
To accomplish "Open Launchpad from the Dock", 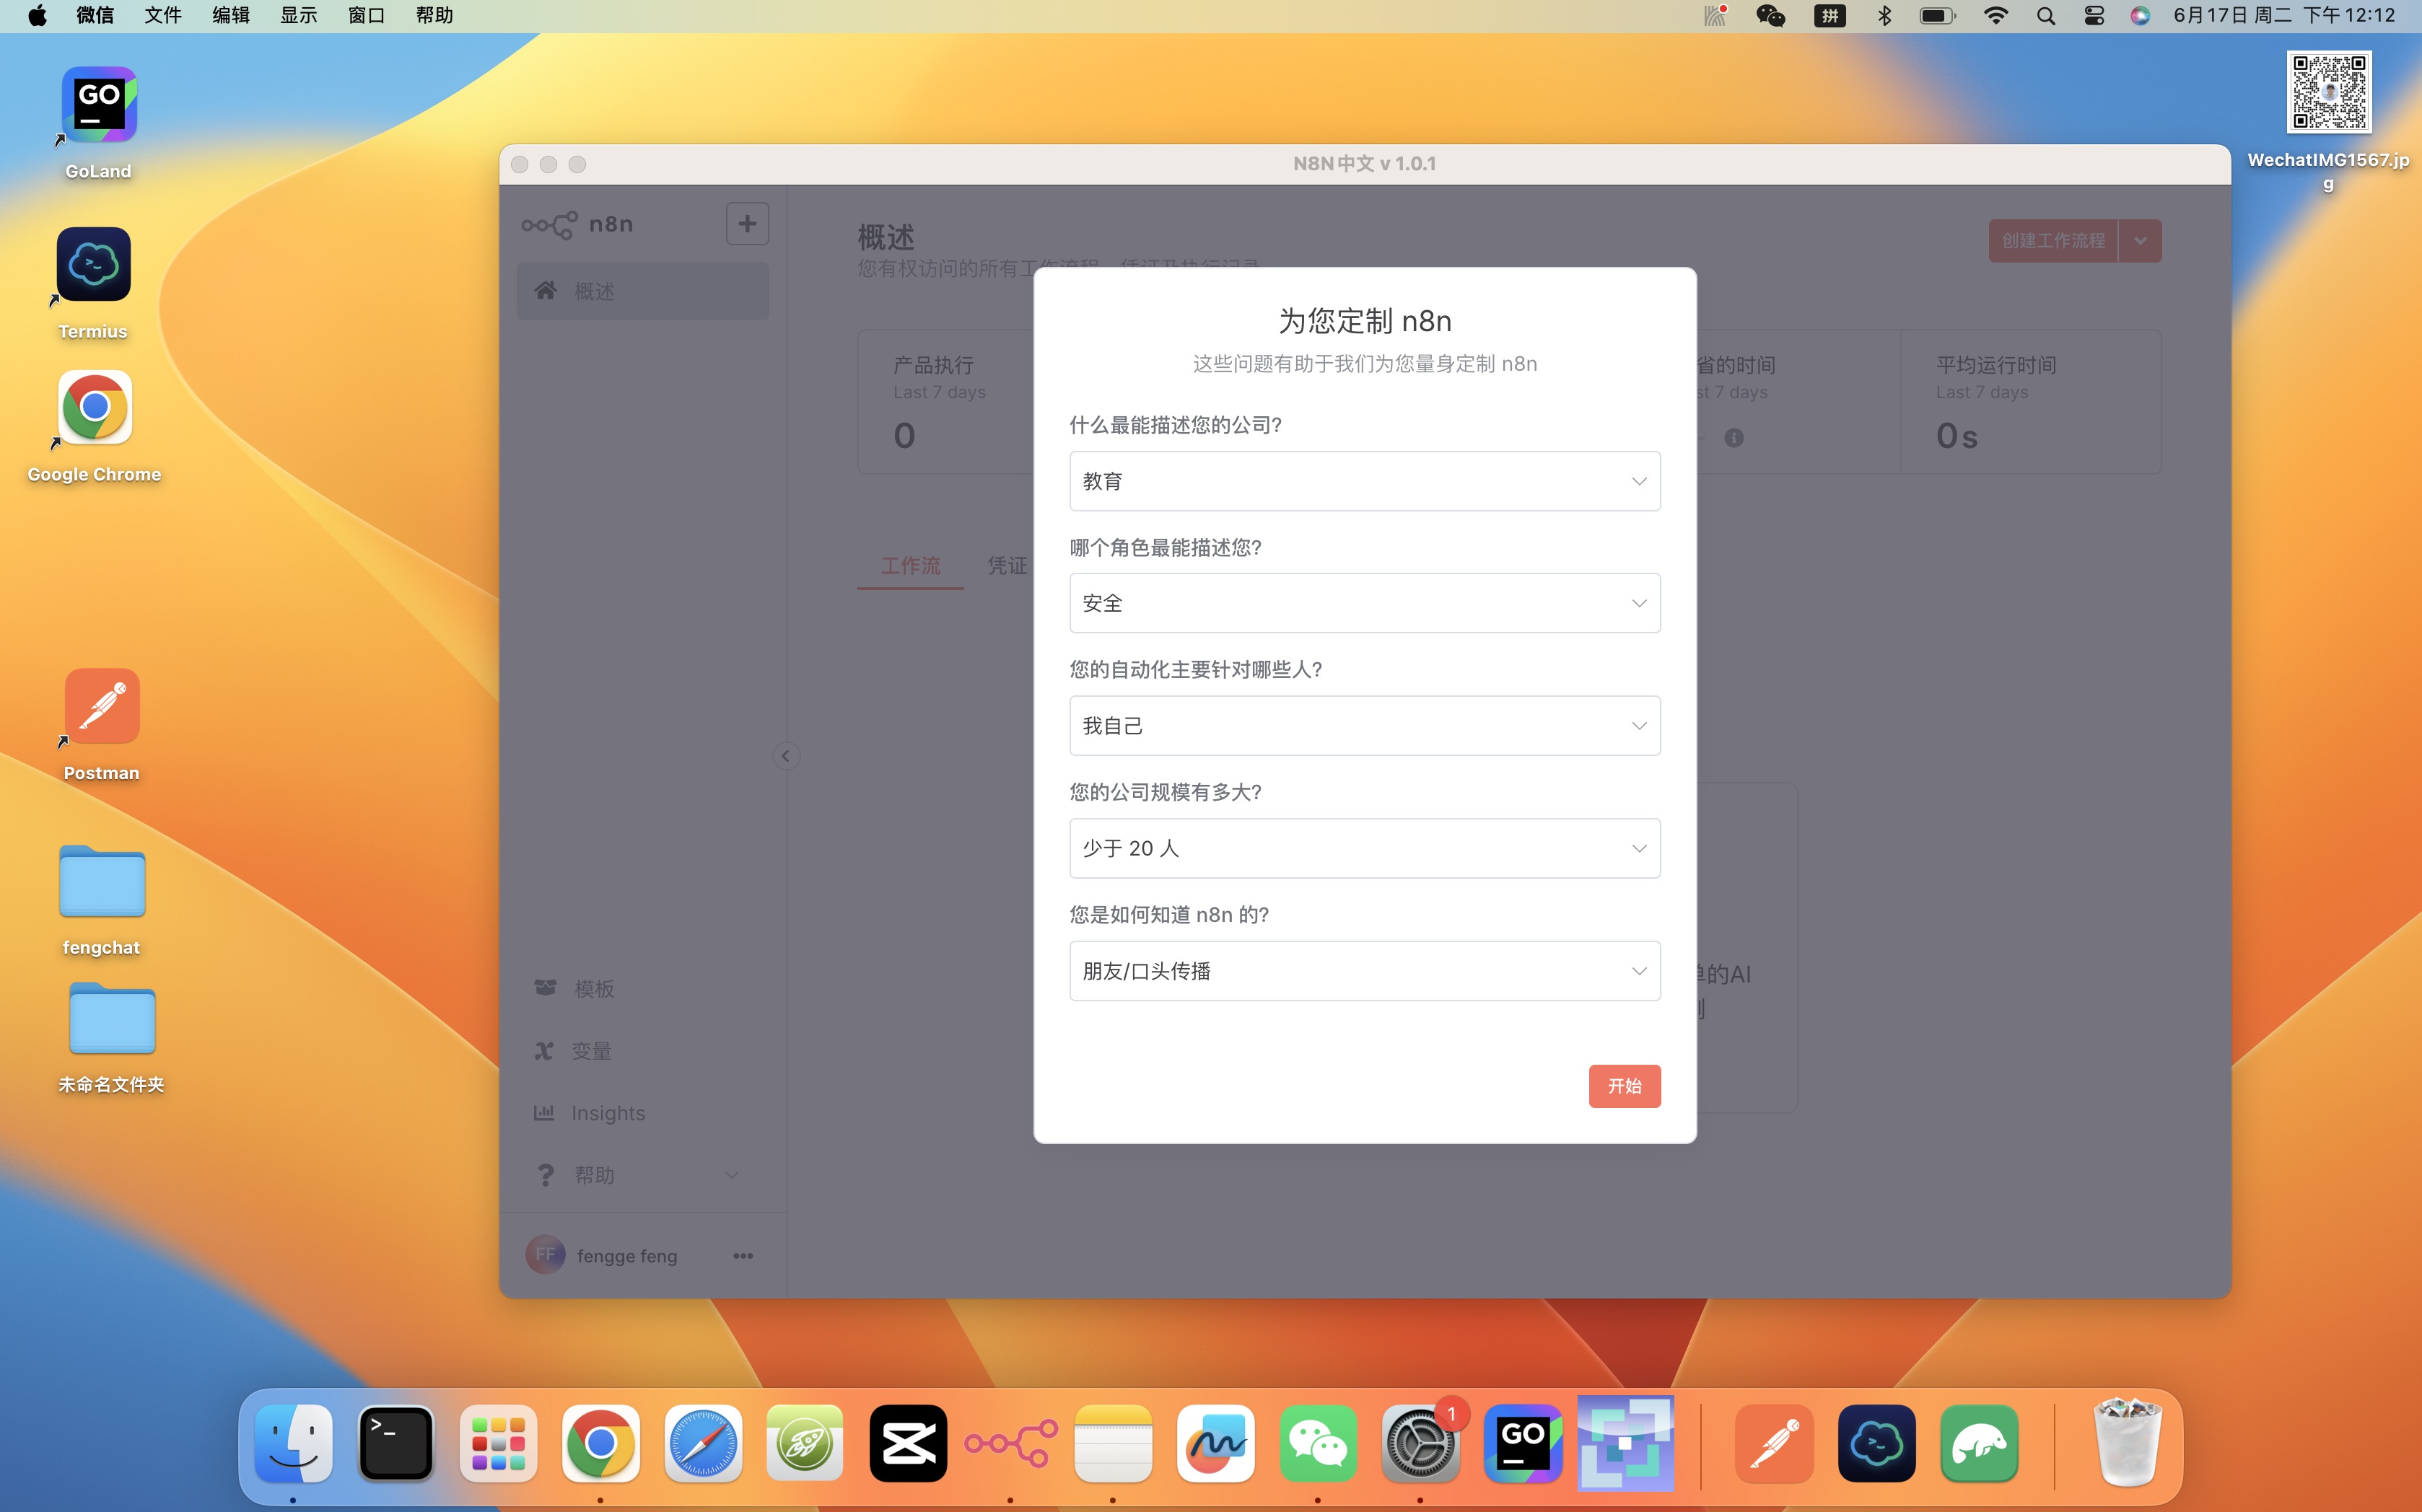I will (x=498, y=1443).
